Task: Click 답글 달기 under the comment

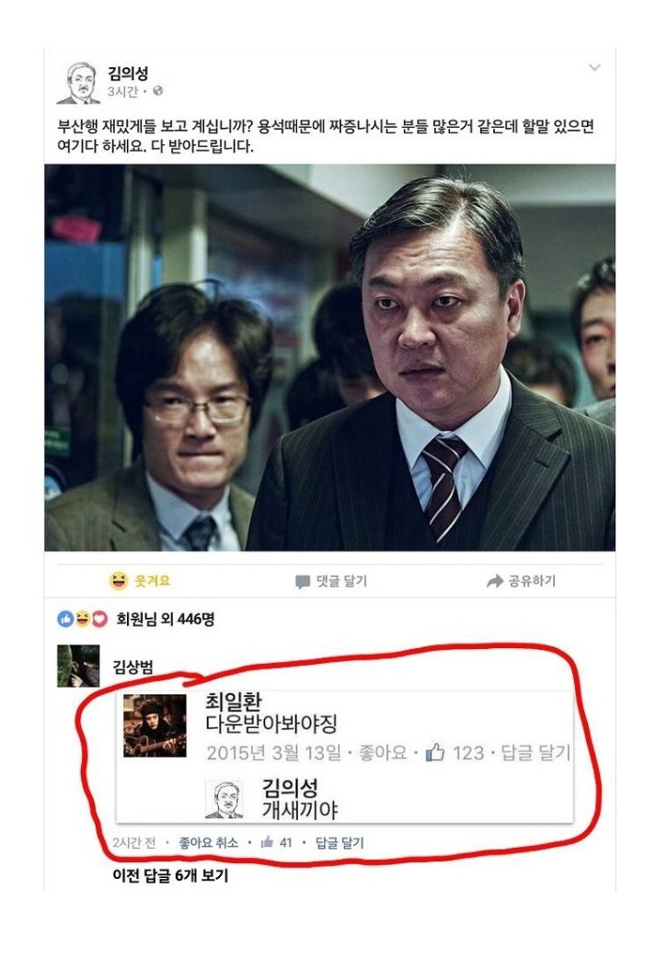Action: pyautogui.click(x=339, y=843)
